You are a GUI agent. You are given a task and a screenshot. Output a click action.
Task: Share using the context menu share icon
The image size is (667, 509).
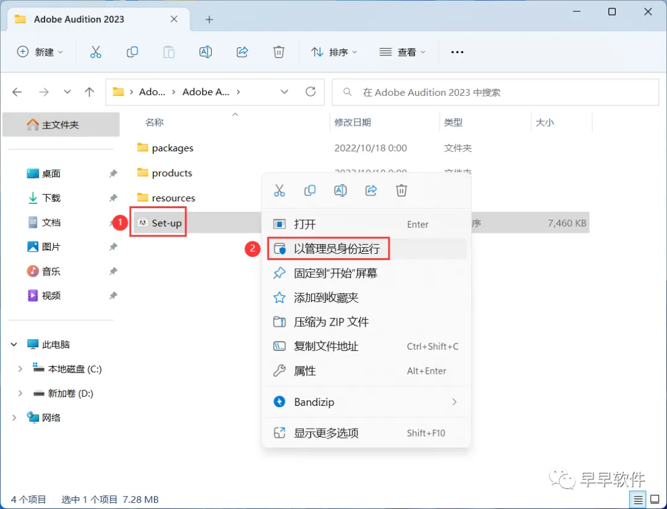click(371, 190)
